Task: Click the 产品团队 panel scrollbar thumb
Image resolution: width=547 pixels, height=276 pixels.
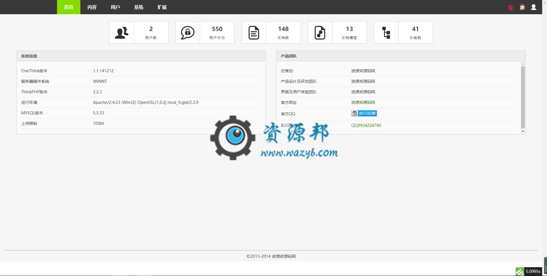Action: [x=523, y=97]
